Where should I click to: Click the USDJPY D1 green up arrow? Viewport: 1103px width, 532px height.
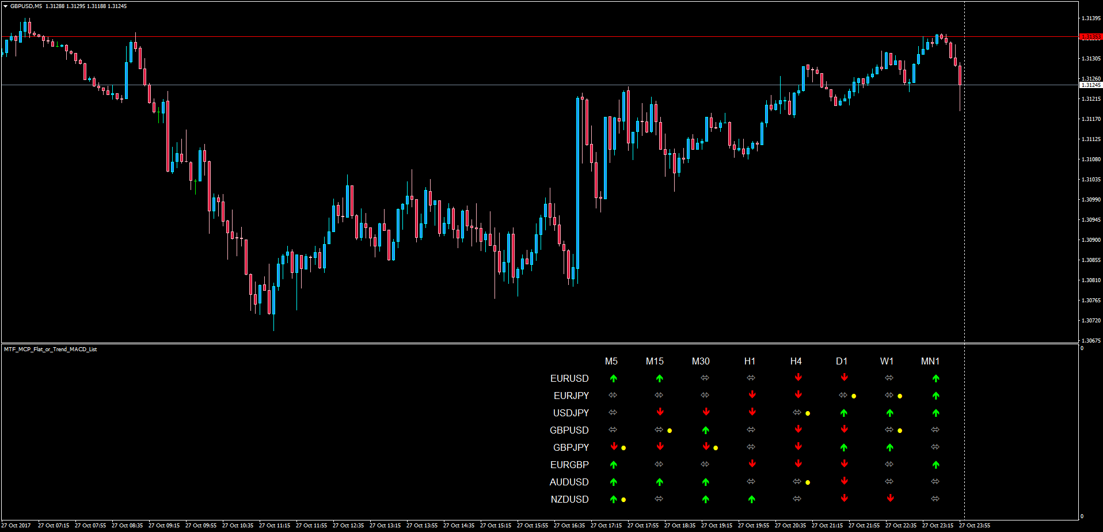pyautogui.click(x=844, y=413)
